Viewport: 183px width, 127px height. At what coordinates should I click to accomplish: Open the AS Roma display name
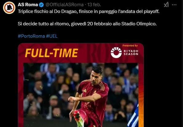[x=28, y=5]
